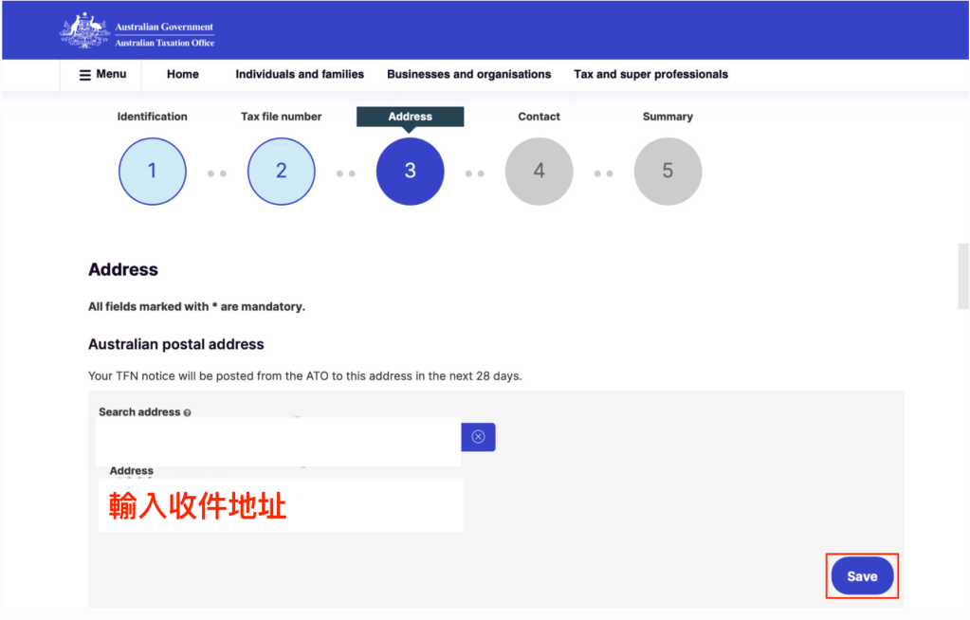
Task: Open the Home nav item
Action: [182, 74]
